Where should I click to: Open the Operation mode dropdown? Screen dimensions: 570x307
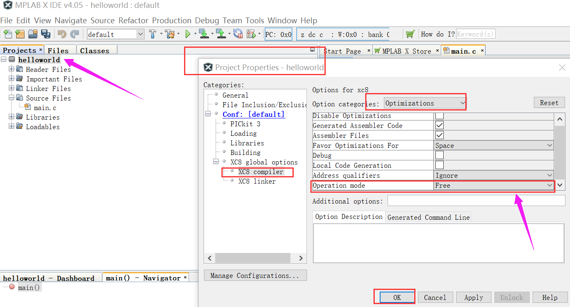click(494, 185)
